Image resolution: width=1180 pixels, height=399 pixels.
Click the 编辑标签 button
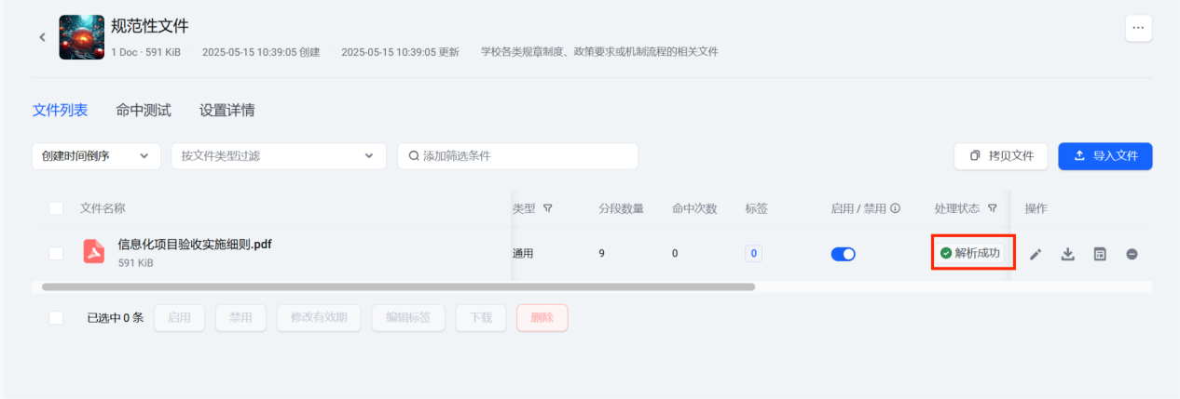pyautogui.click(x=408, y=318)
